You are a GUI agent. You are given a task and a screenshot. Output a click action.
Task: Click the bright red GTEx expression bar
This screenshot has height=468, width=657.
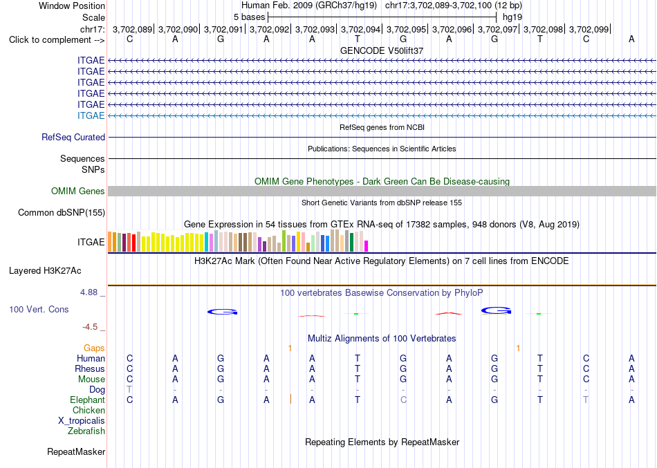coord(133,243)
